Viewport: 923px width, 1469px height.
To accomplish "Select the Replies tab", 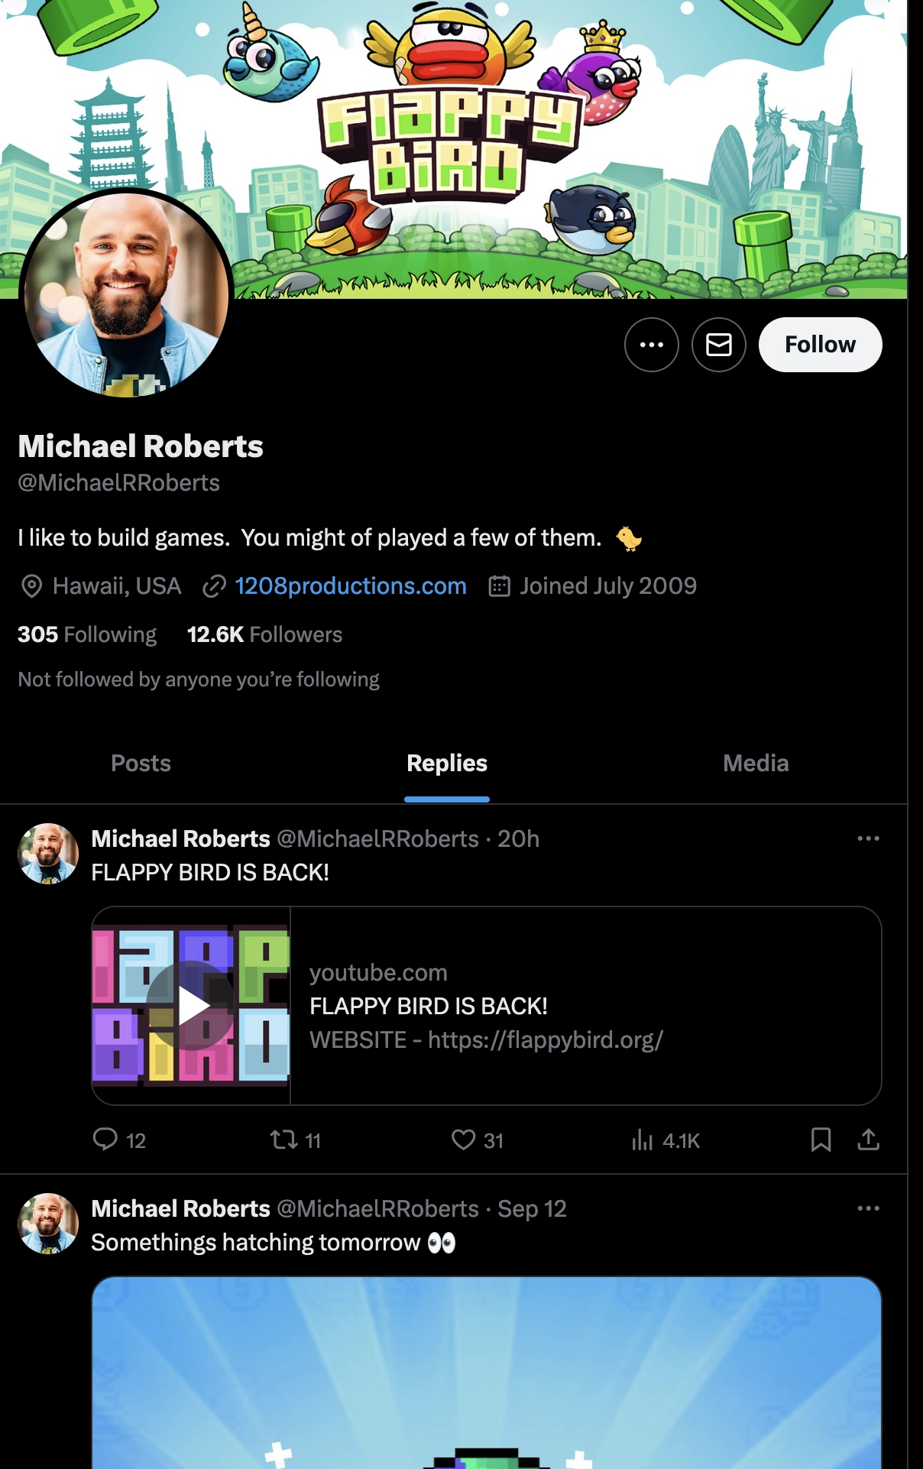I will coord(446,764).
